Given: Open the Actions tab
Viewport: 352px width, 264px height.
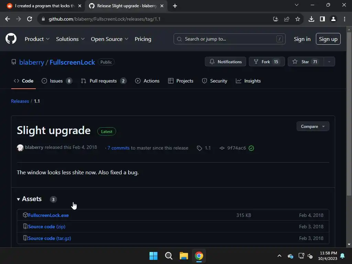Looking at the screenshot, I should (x=147, y=81).
